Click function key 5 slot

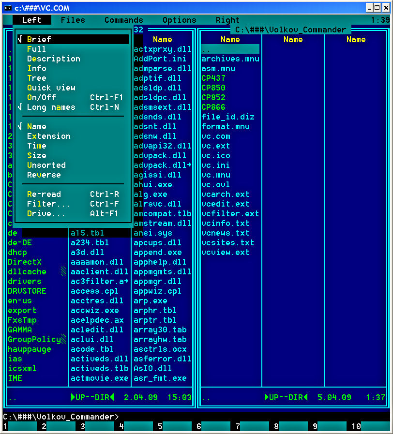point(177,426)
